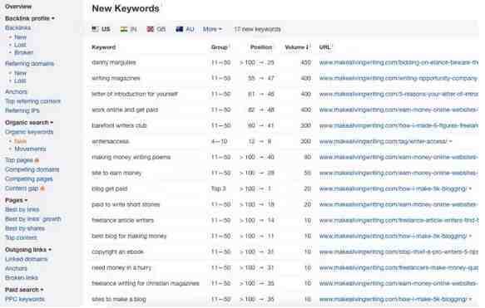Open Top content sidebar link
This screenshot has height=308, width=485.
click(x=21, y=237)
